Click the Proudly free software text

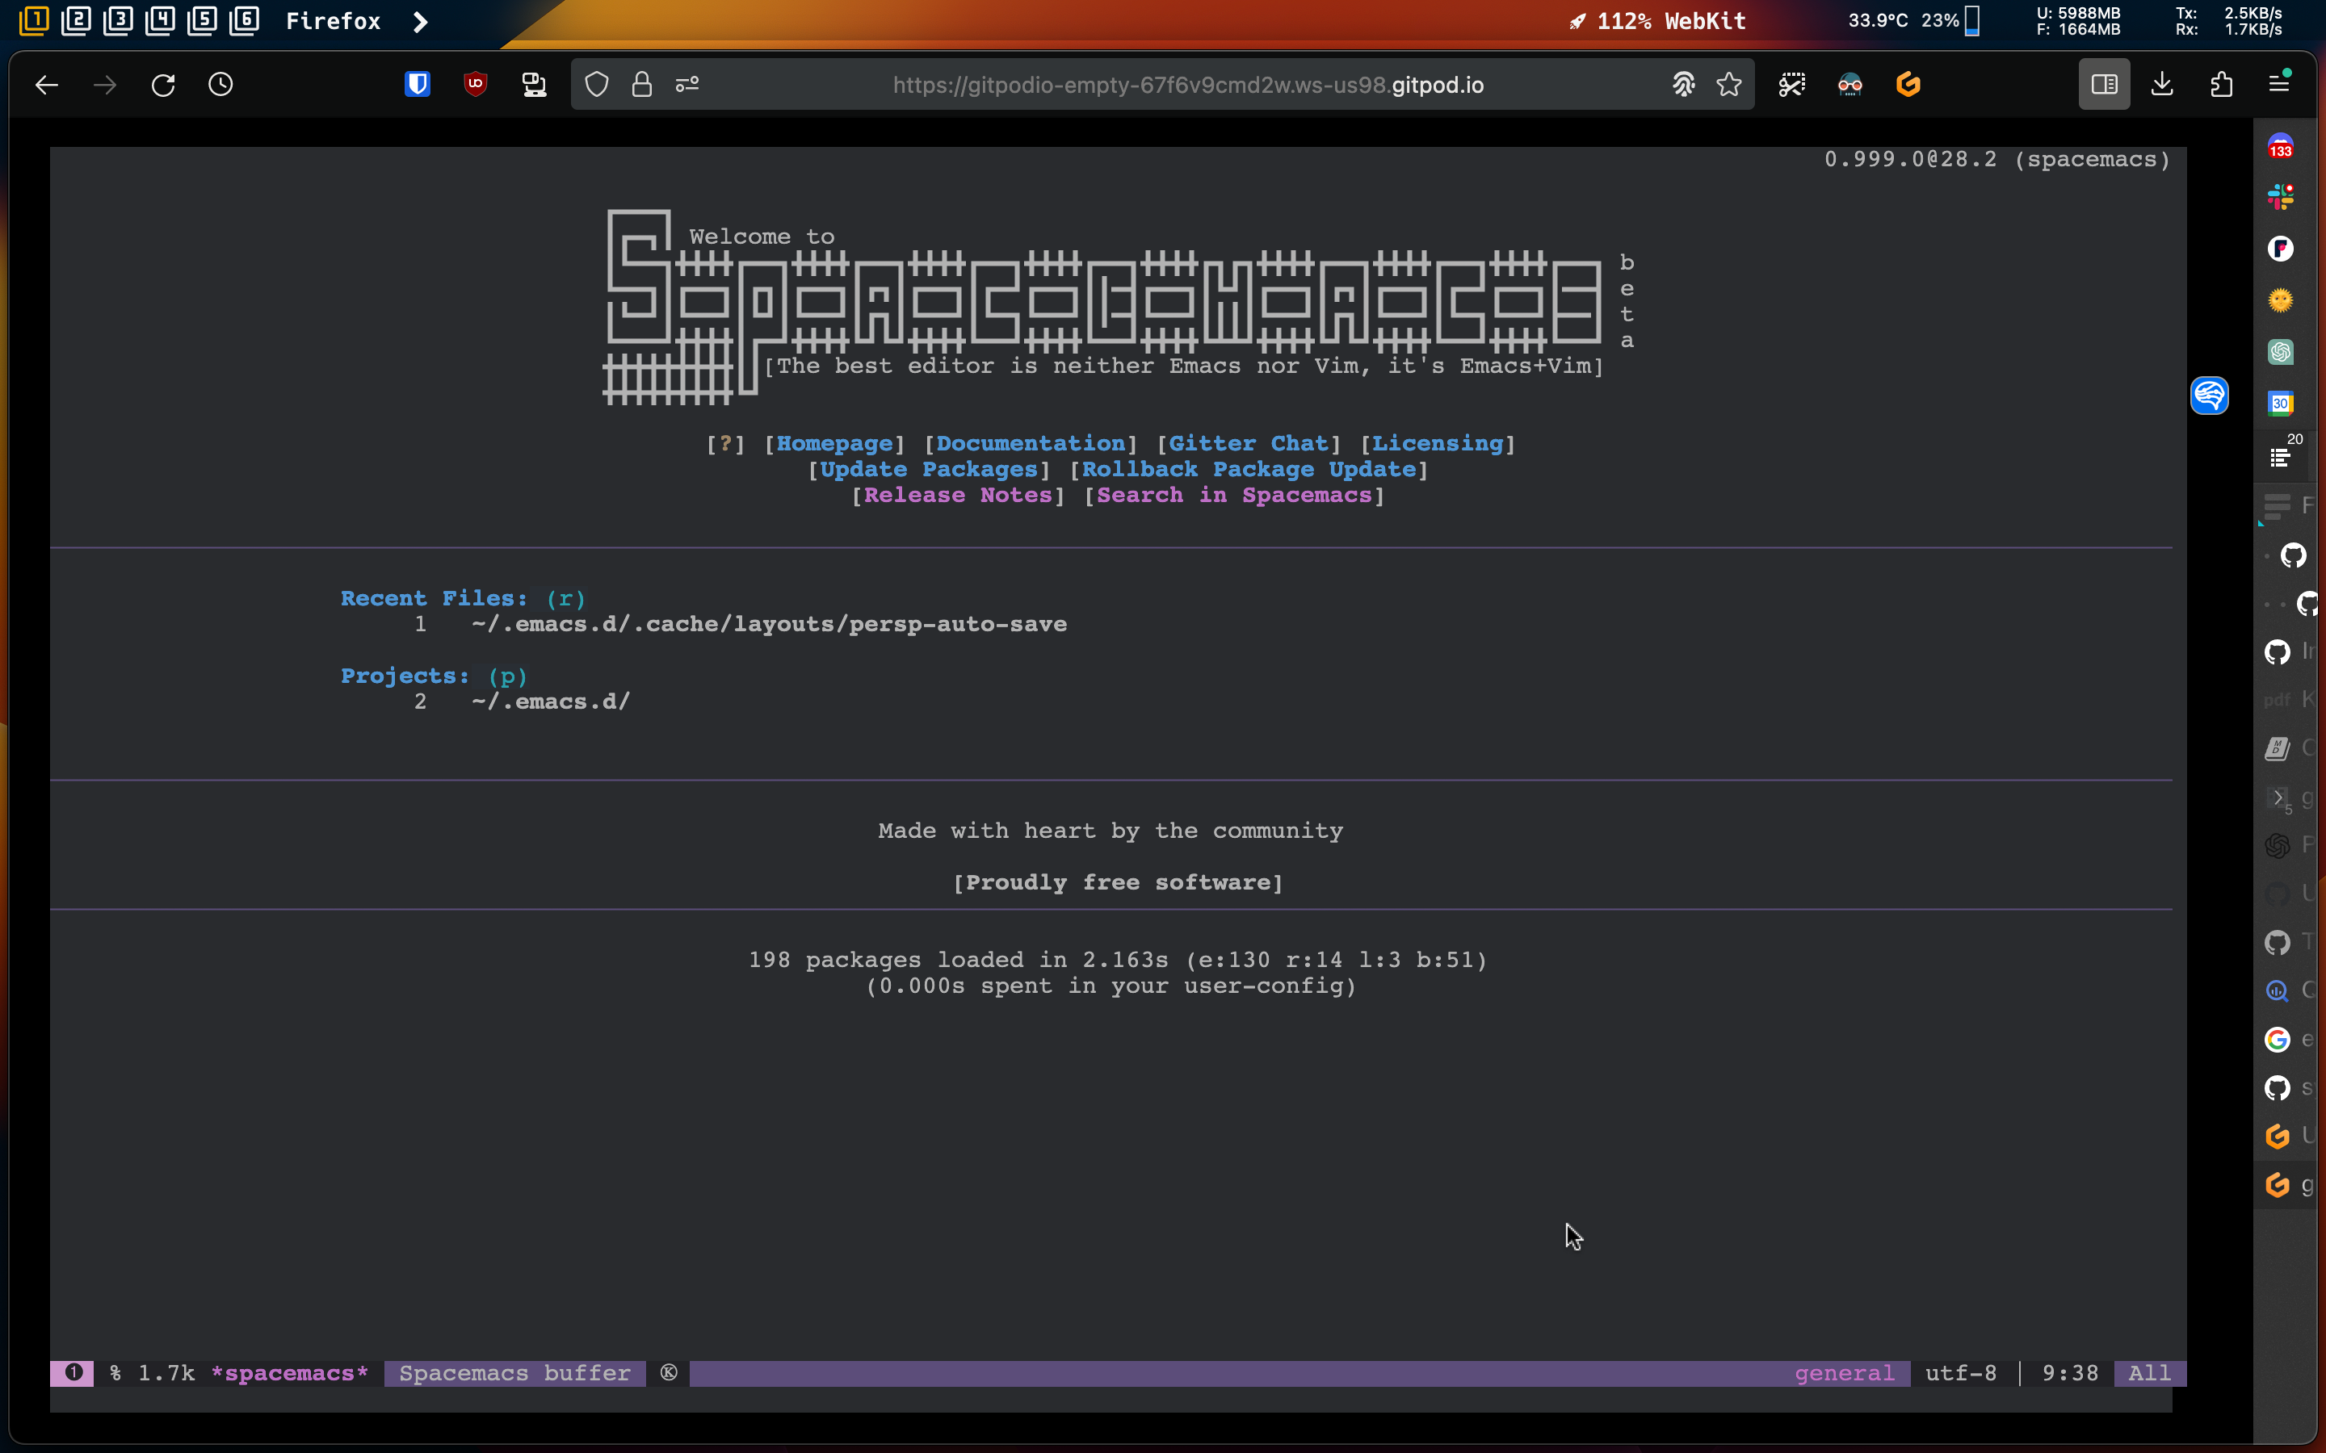tap(1118, 882)
